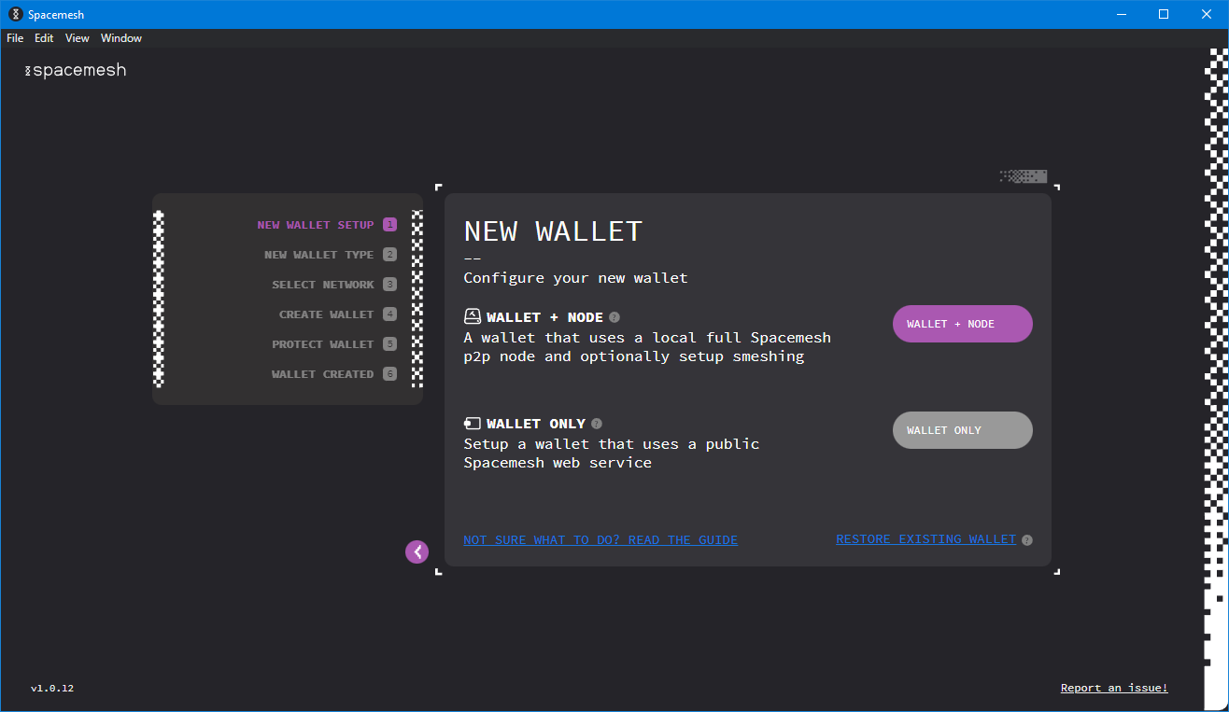Click the 'Configure your new wallet' text
Screen dimensions: 1229x712
coord(575,278)
